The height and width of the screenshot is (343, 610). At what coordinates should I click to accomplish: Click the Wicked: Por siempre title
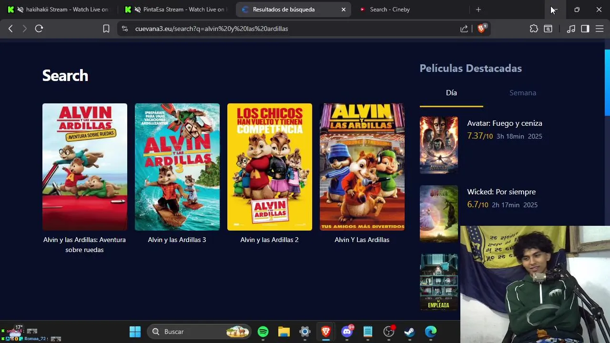501,192
